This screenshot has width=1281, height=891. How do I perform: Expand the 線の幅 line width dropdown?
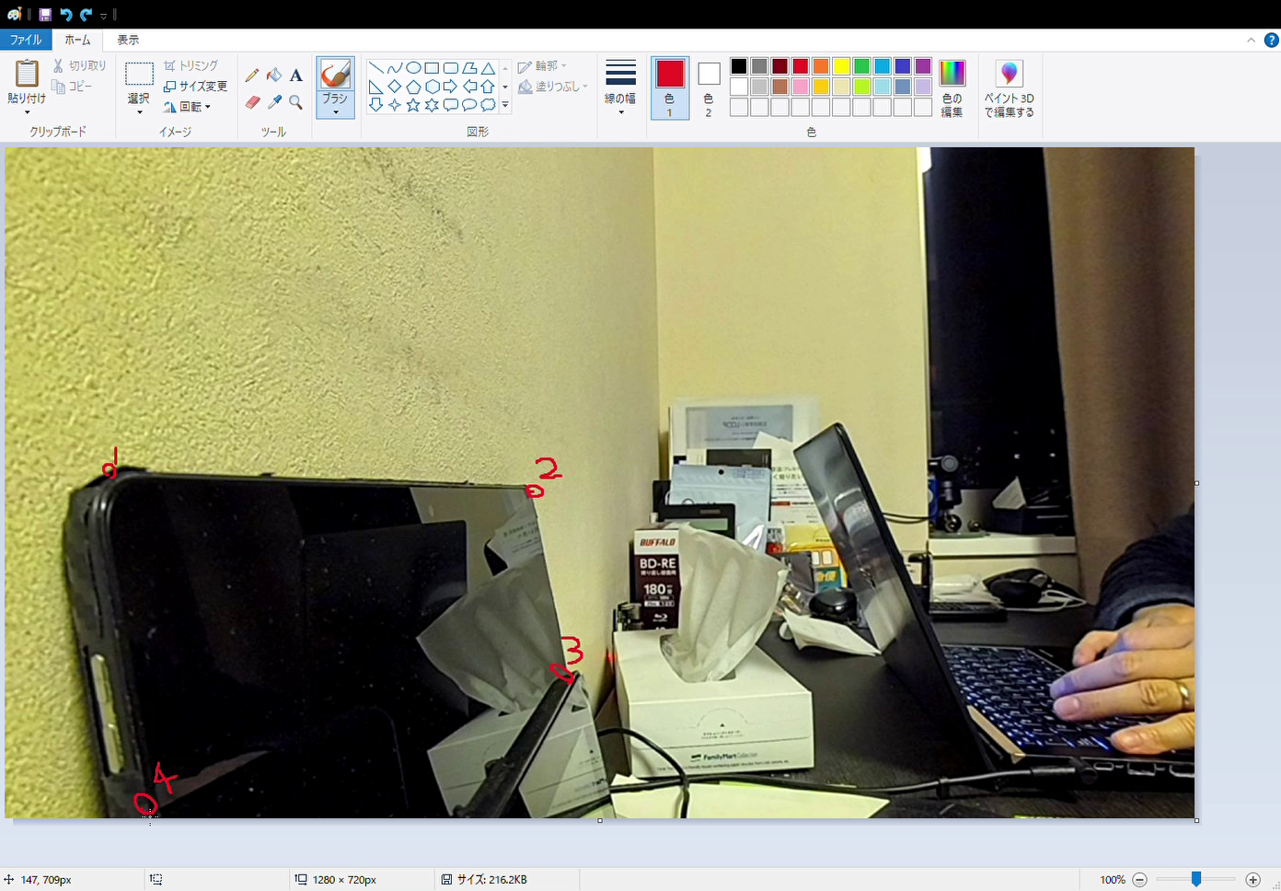point(620,88)
